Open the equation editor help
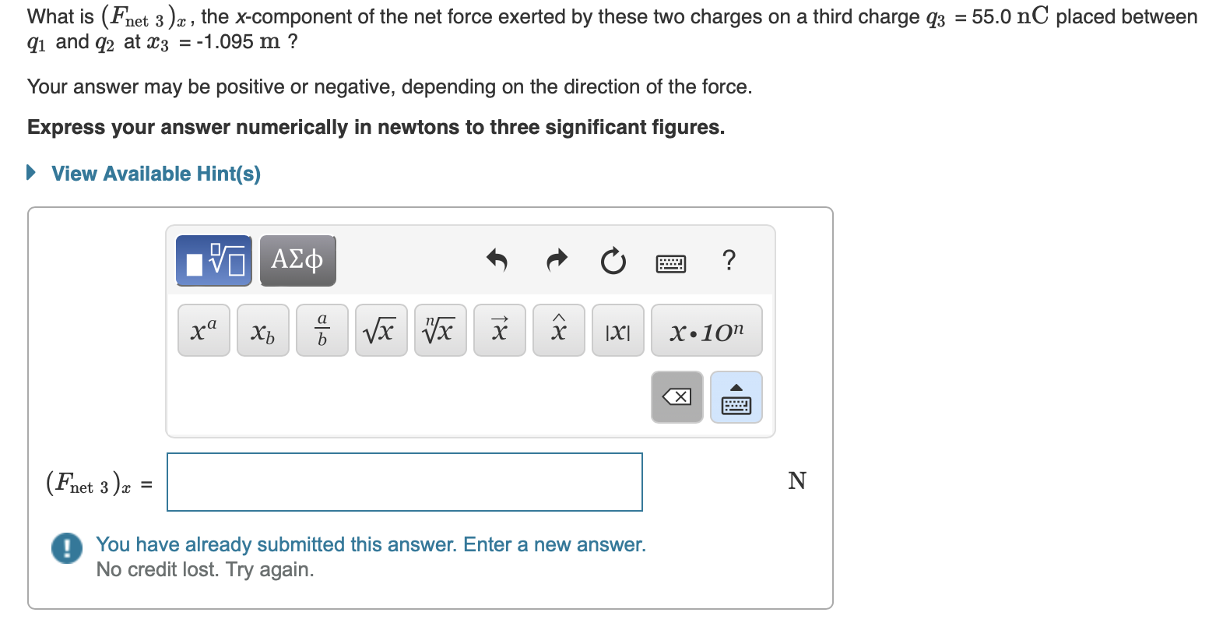 click(729, 262)
